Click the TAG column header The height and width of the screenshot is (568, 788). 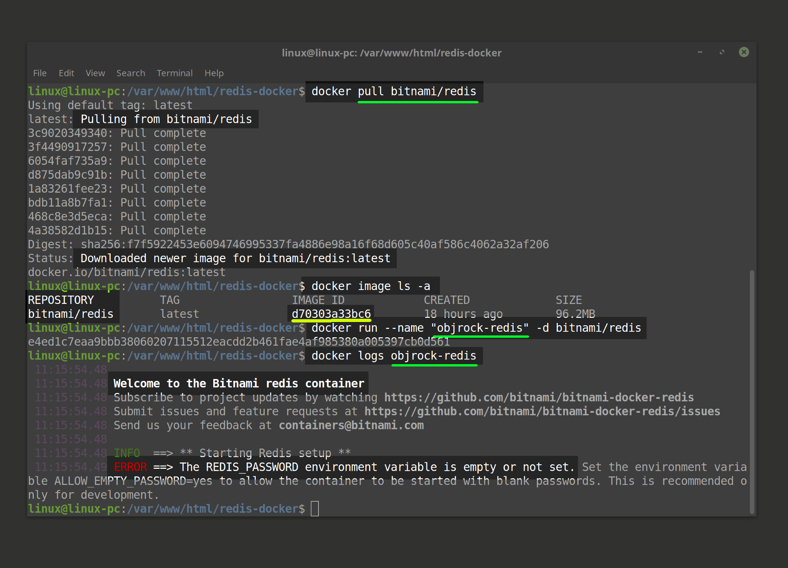pyautogui.click(x=170, y=300)
